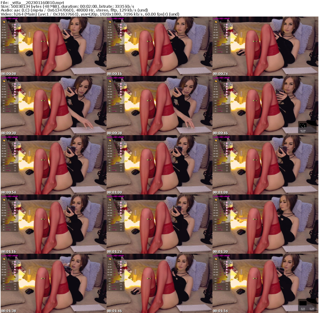Click the clock duration icon in Lovense menu
Image resolution: width=319 pixels, height=313 pixels.
pos(8,22)
